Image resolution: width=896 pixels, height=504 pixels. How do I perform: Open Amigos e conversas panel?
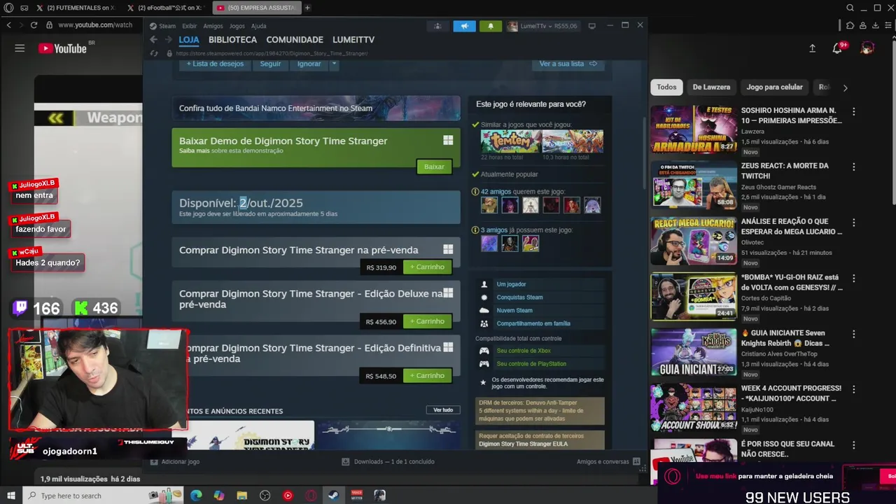pyautogui.click(x=608, y=462)
